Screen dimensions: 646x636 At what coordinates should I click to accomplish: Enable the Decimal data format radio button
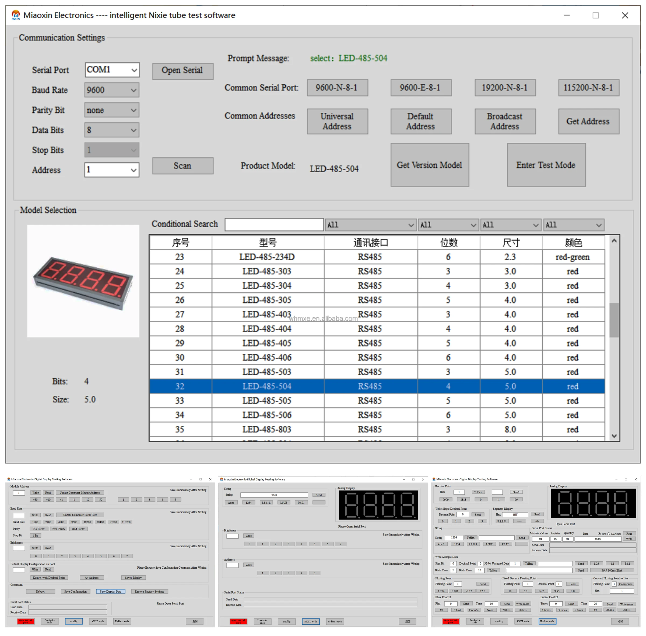pyautogui.click(x=609, y=534)
